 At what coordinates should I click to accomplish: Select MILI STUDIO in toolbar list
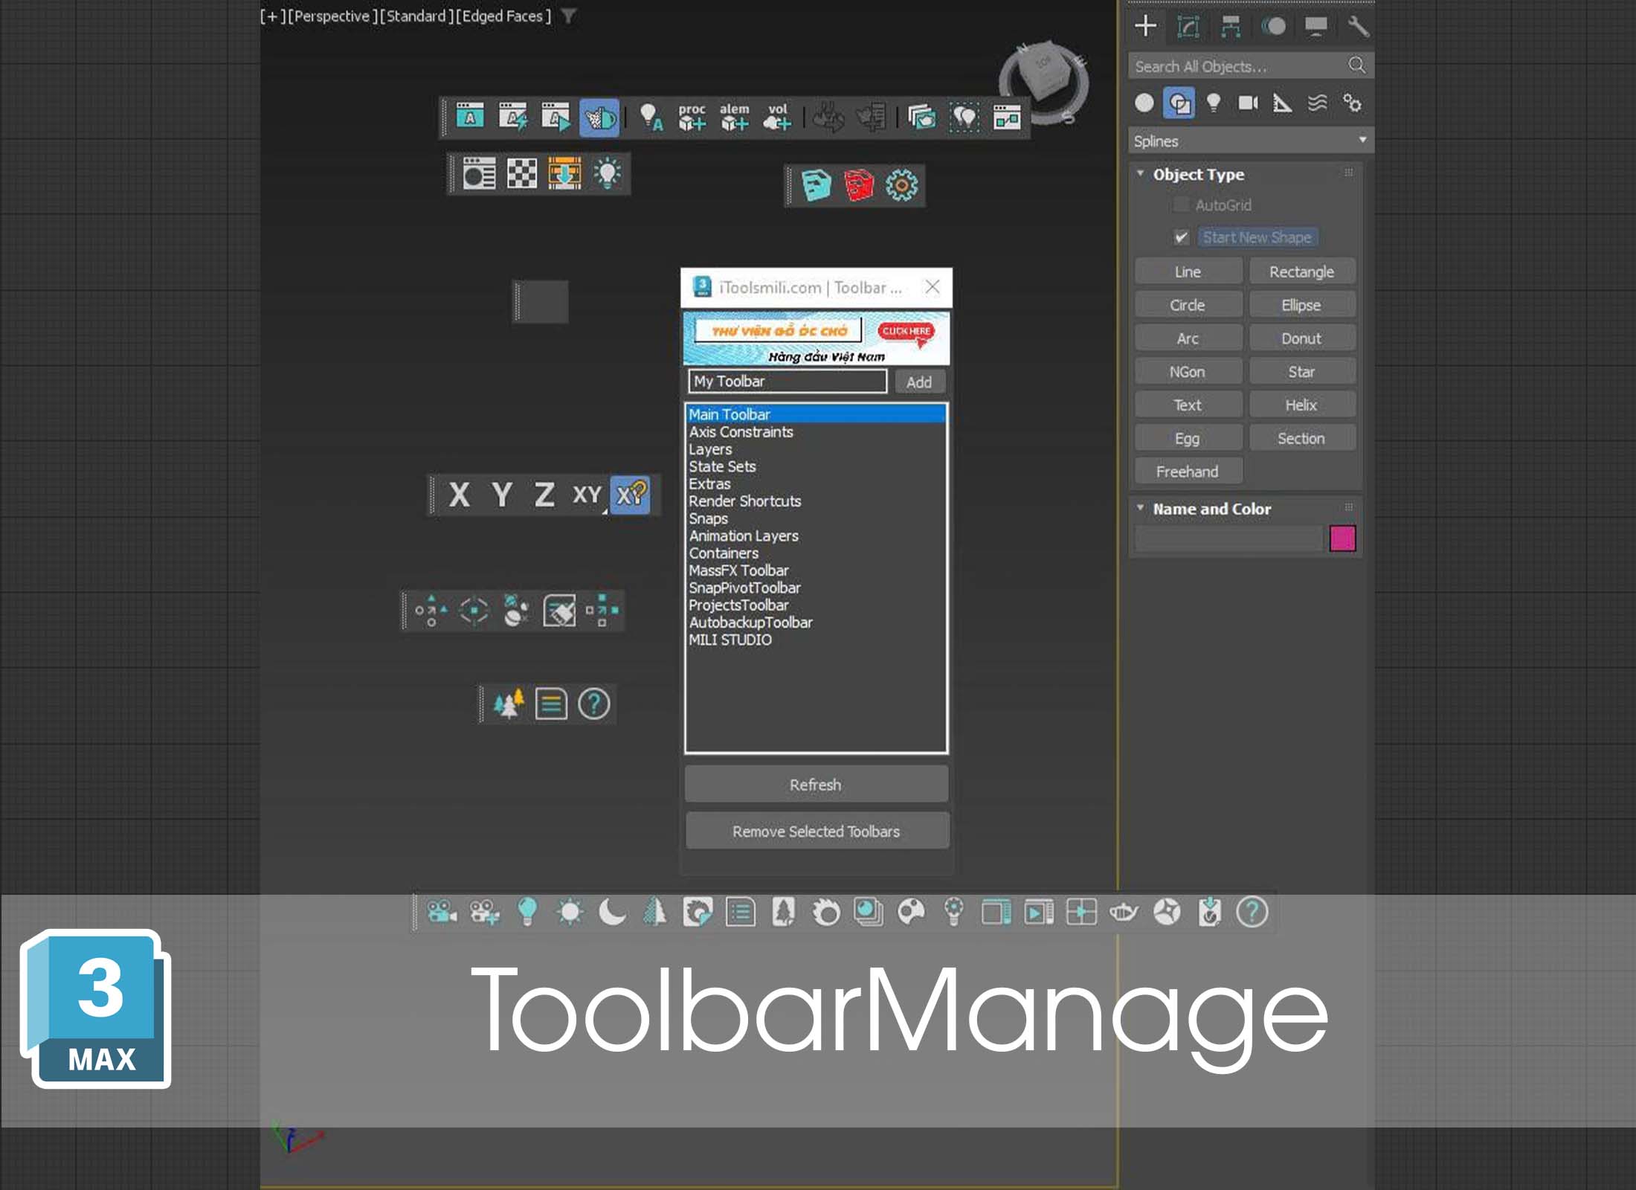click(x=730, y=640)
